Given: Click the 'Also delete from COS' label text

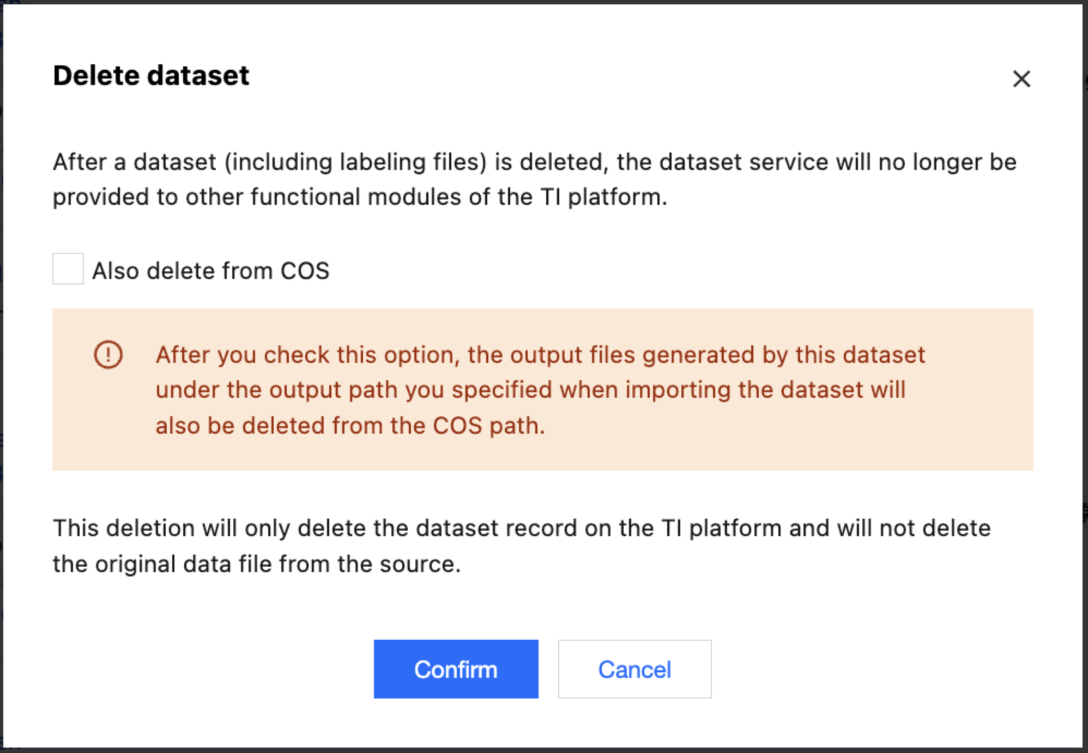Looking at the screenshot, I should [210, 271].
